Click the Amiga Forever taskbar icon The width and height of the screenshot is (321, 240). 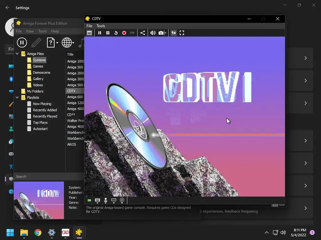pyautogui.click(x=79, y=232)
